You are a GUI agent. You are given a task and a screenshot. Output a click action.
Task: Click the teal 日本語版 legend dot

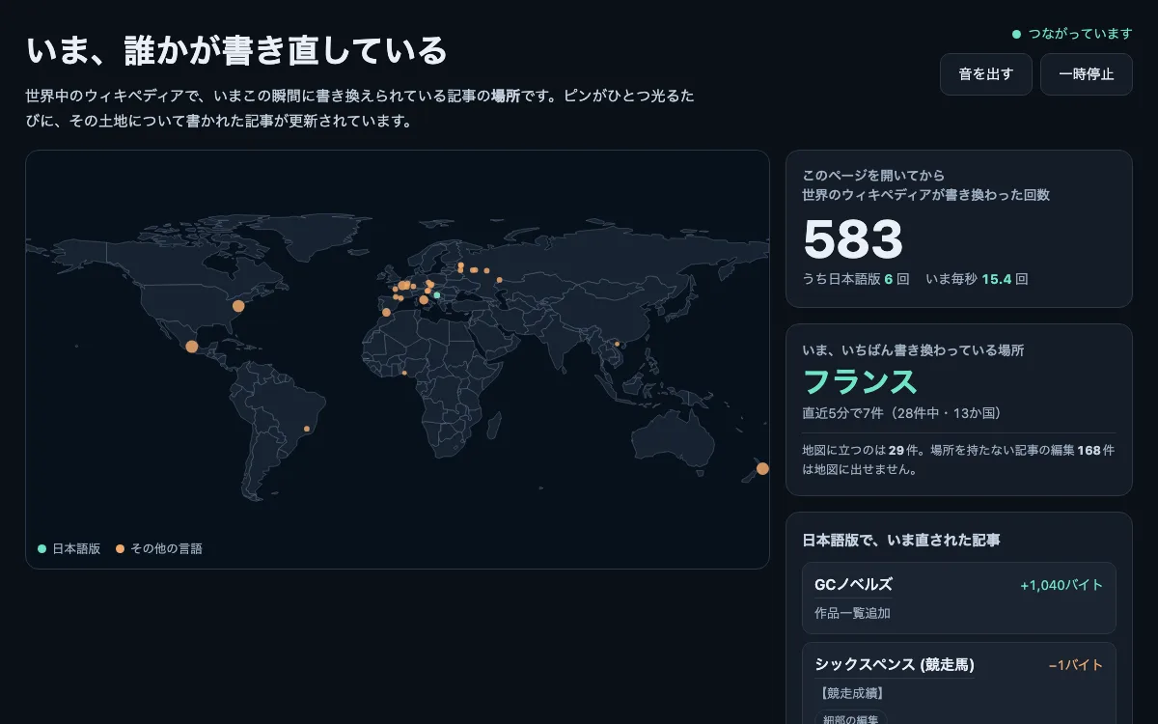pos(41,548)
